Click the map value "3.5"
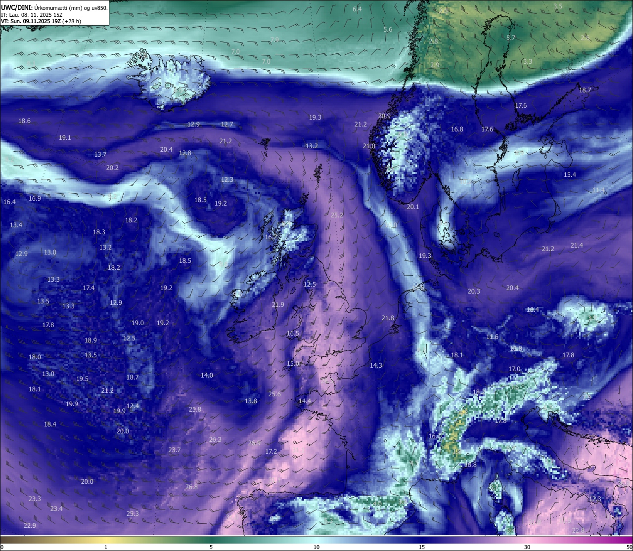The image size is (633, 551). click(558, 6)
